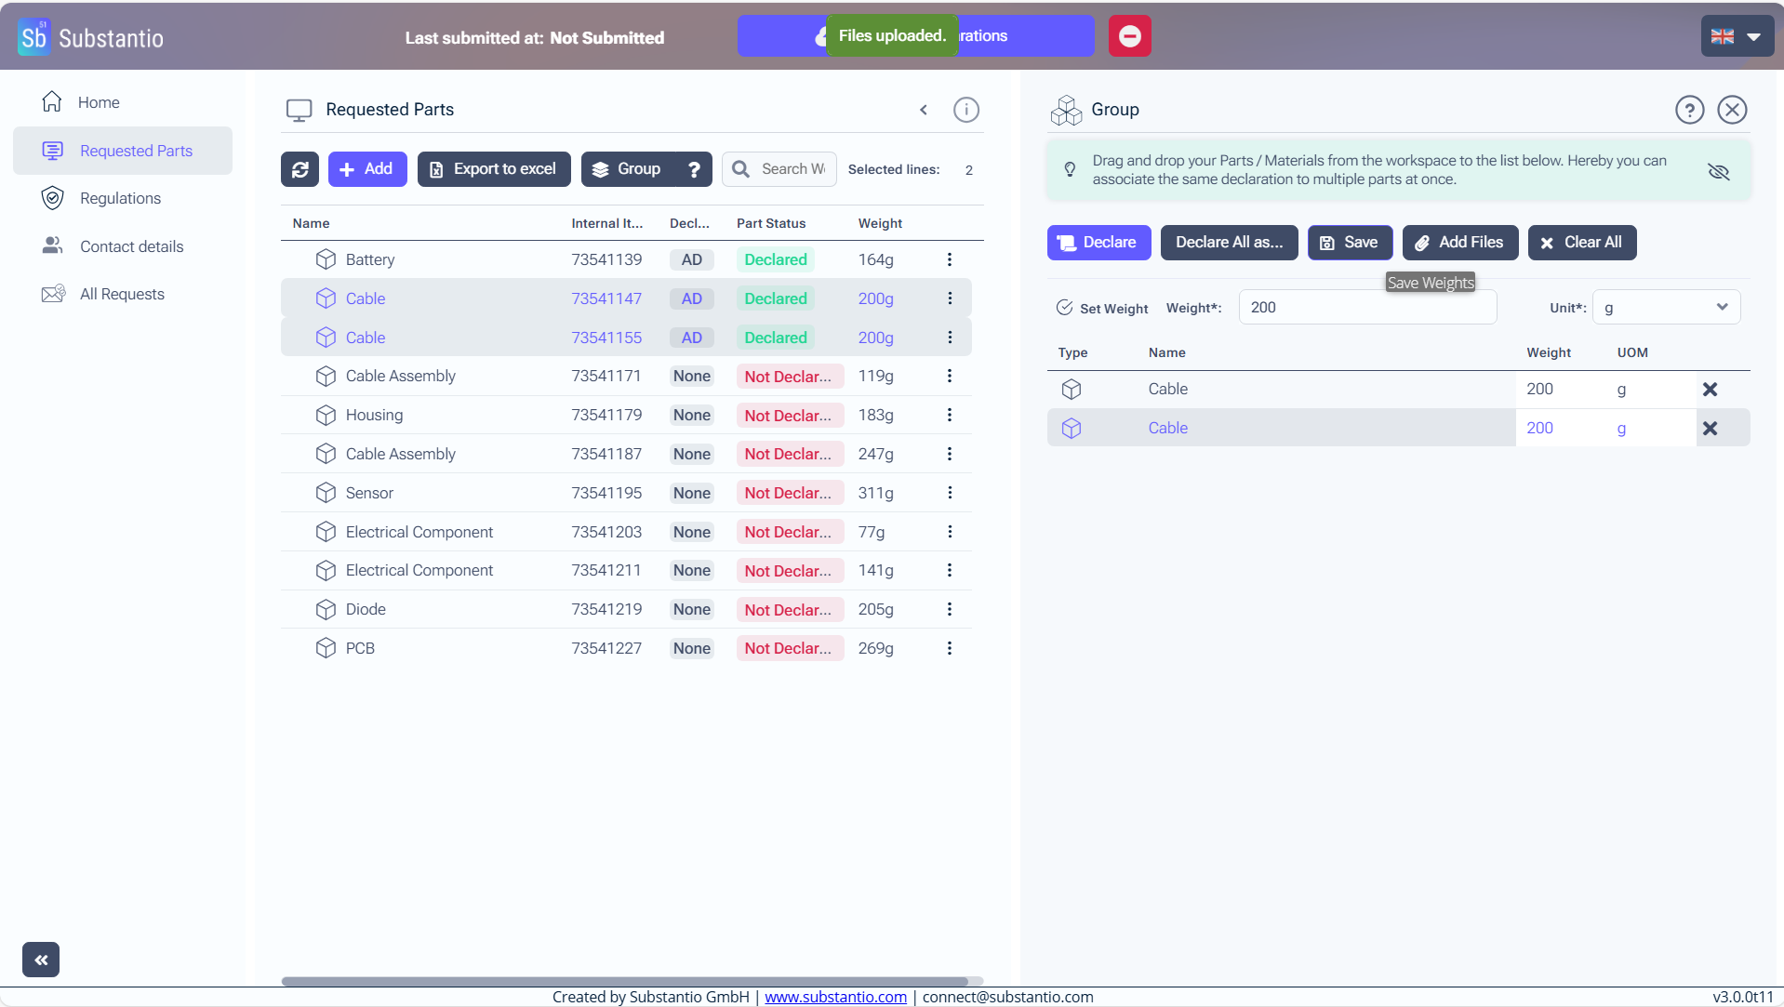Expand the language flag dropdown
1784x1007 pixels.
pyautogui.click(x=1737, y=37)
